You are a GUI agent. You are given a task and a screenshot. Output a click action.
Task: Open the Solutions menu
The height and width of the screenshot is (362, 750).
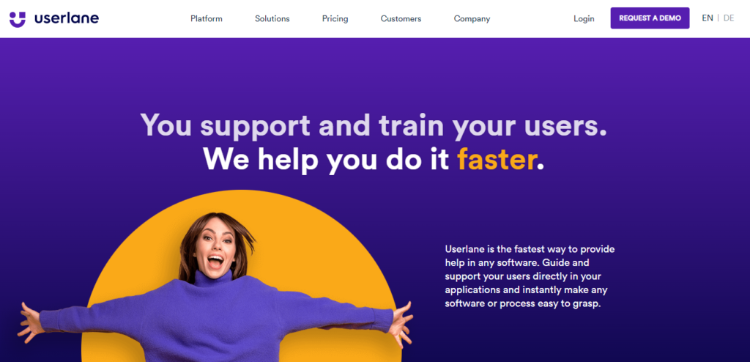click(272, 18)
